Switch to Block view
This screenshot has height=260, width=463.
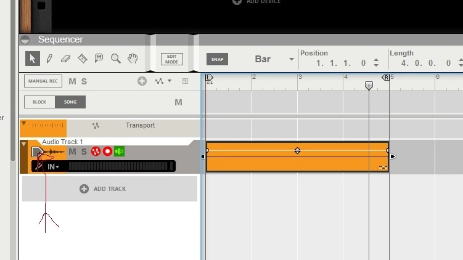39,102
